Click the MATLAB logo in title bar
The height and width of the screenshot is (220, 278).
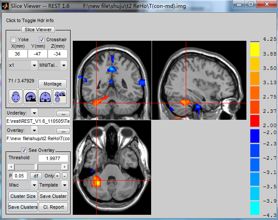tap(5, 6)
